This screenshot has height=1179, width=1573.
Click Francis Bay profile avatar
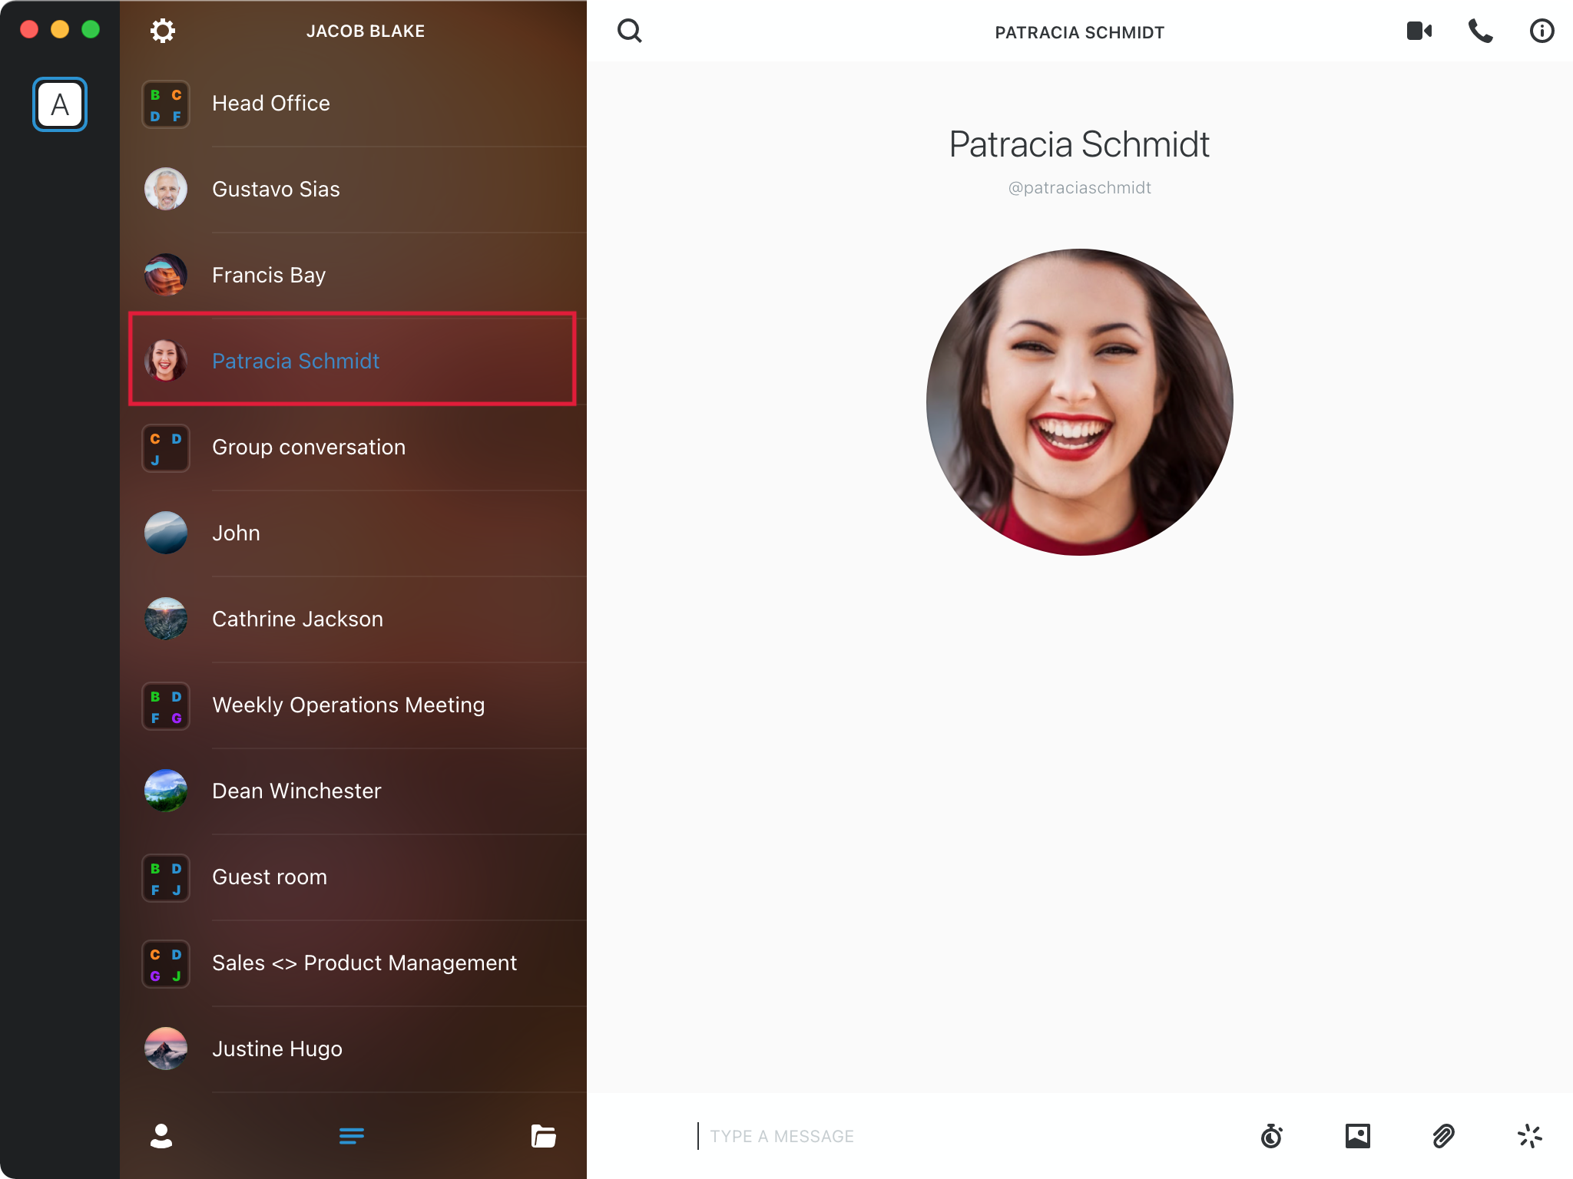[166, 275]
